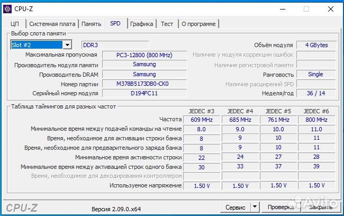Open the Сервис dropdown arrow
The height and width of the screenshot is (216, 344).
click(x=255, y=207)
